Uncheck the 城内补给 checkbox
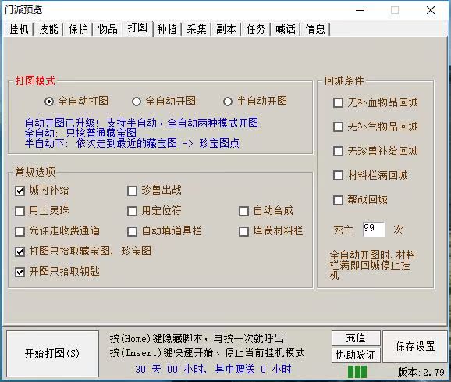 (20, 191)
